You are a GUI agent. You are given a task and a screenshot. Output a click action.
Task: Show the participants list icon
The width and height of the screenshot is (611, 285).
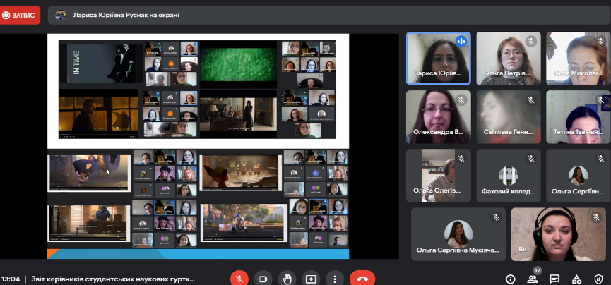click(x=532, y=279)
